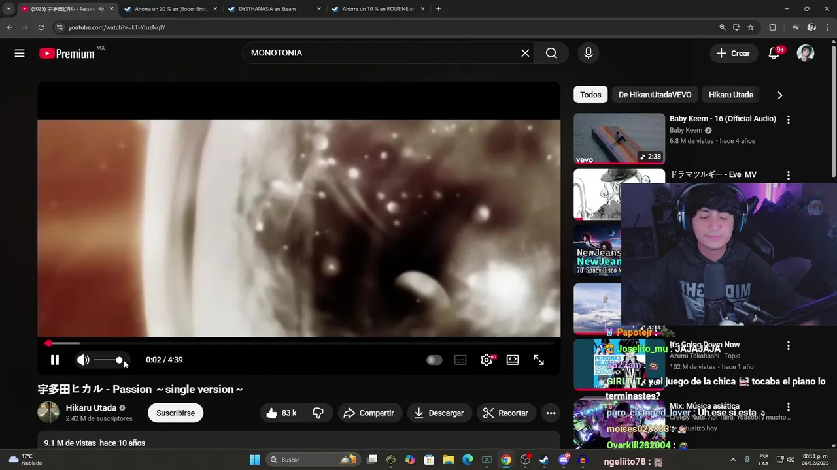Open Discord from taskbar
Viewport: 837px width, 470px height.
tap(564, 460)
